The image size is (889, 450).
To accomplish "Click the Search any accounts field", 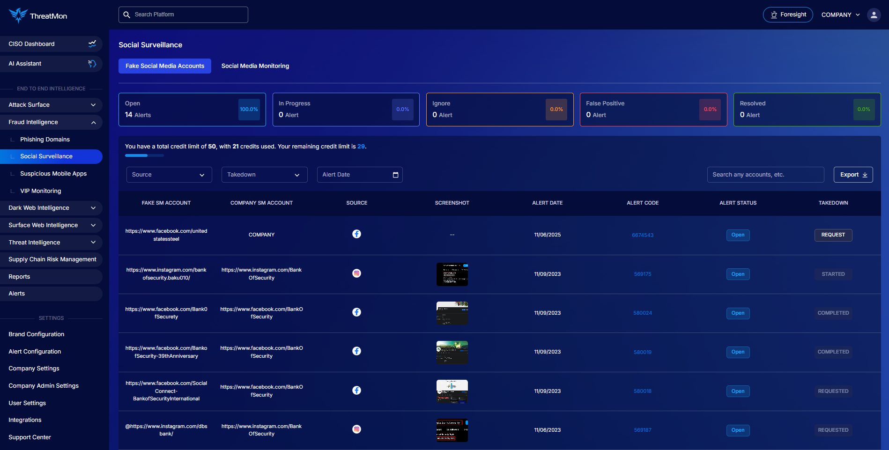I will [x=765, y=175].
